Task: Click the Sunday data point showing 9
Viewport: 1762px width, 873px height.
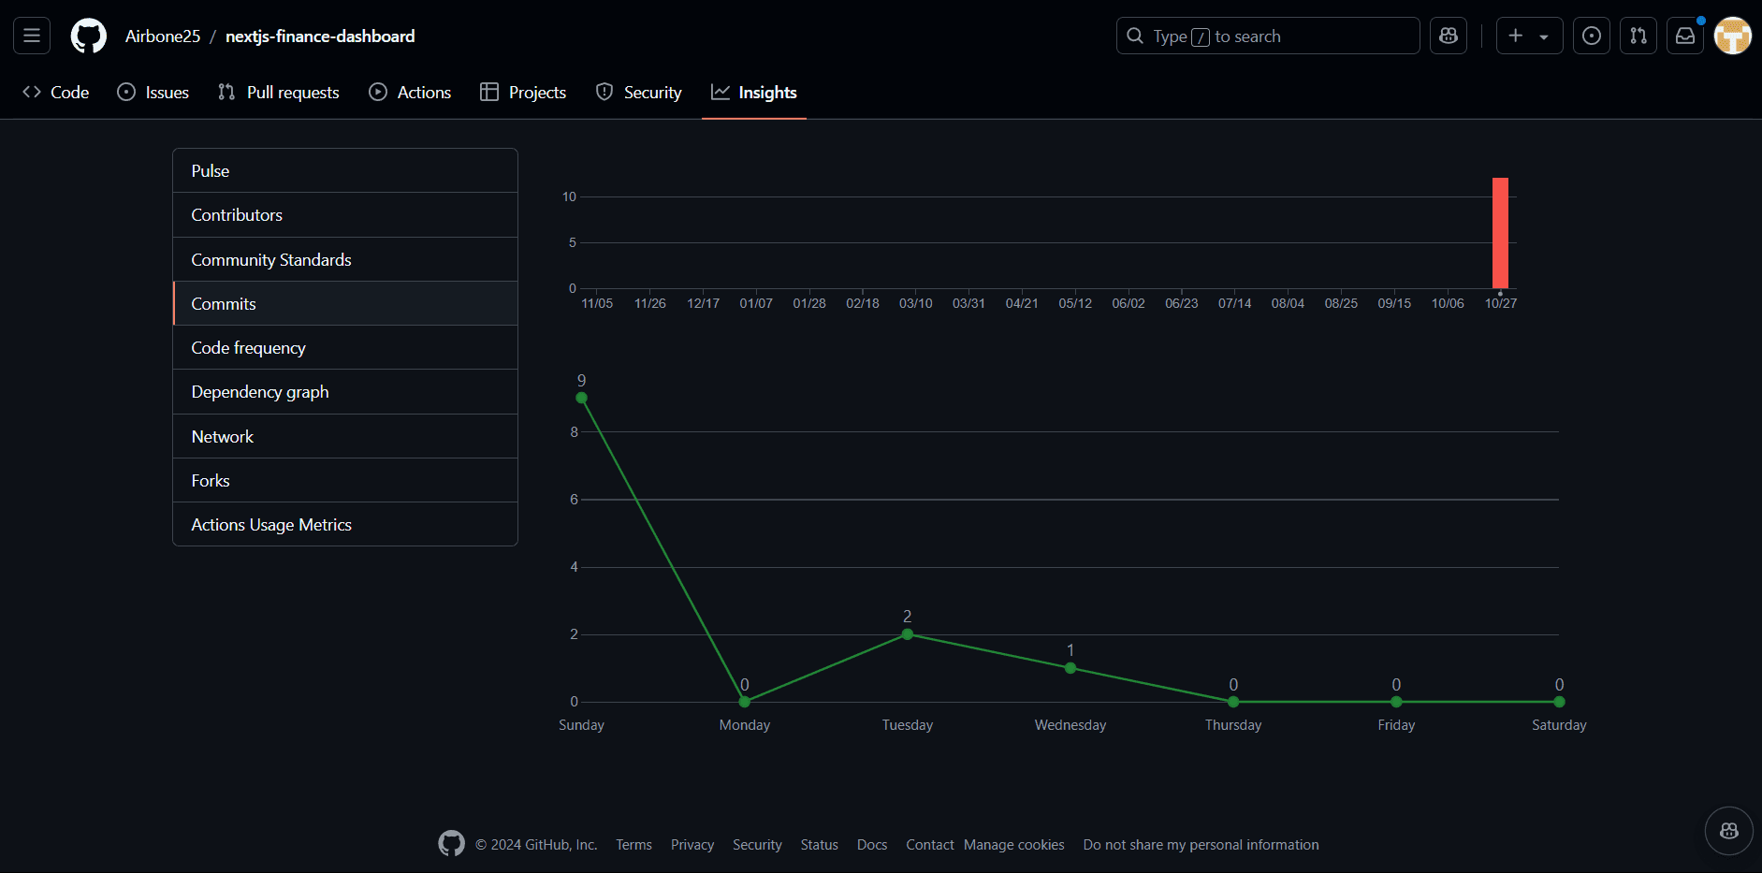Action: [x=581, y=398]
